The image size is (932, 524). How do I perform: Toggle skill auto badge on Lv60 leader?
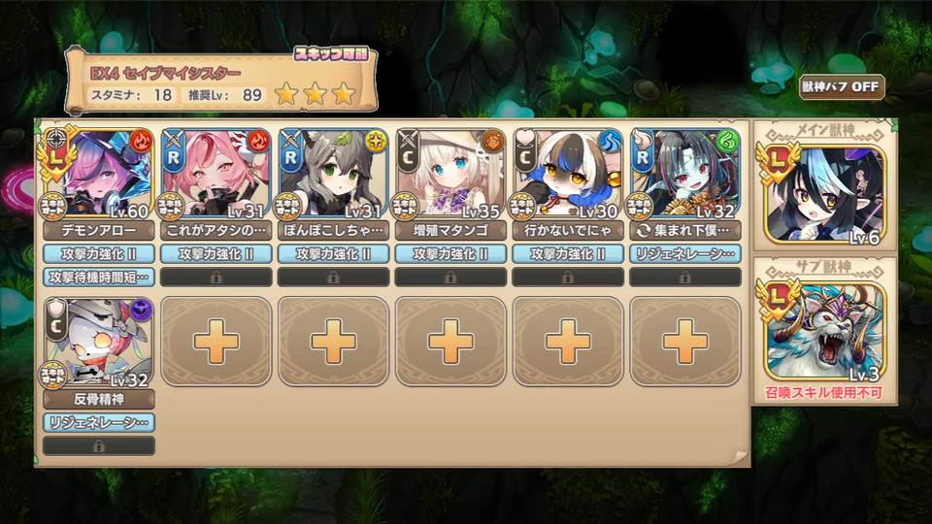coord(52,206)
